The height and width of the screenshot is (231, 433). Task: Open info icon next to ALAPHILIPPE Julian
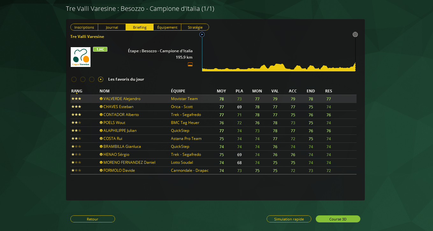(101, 131)
